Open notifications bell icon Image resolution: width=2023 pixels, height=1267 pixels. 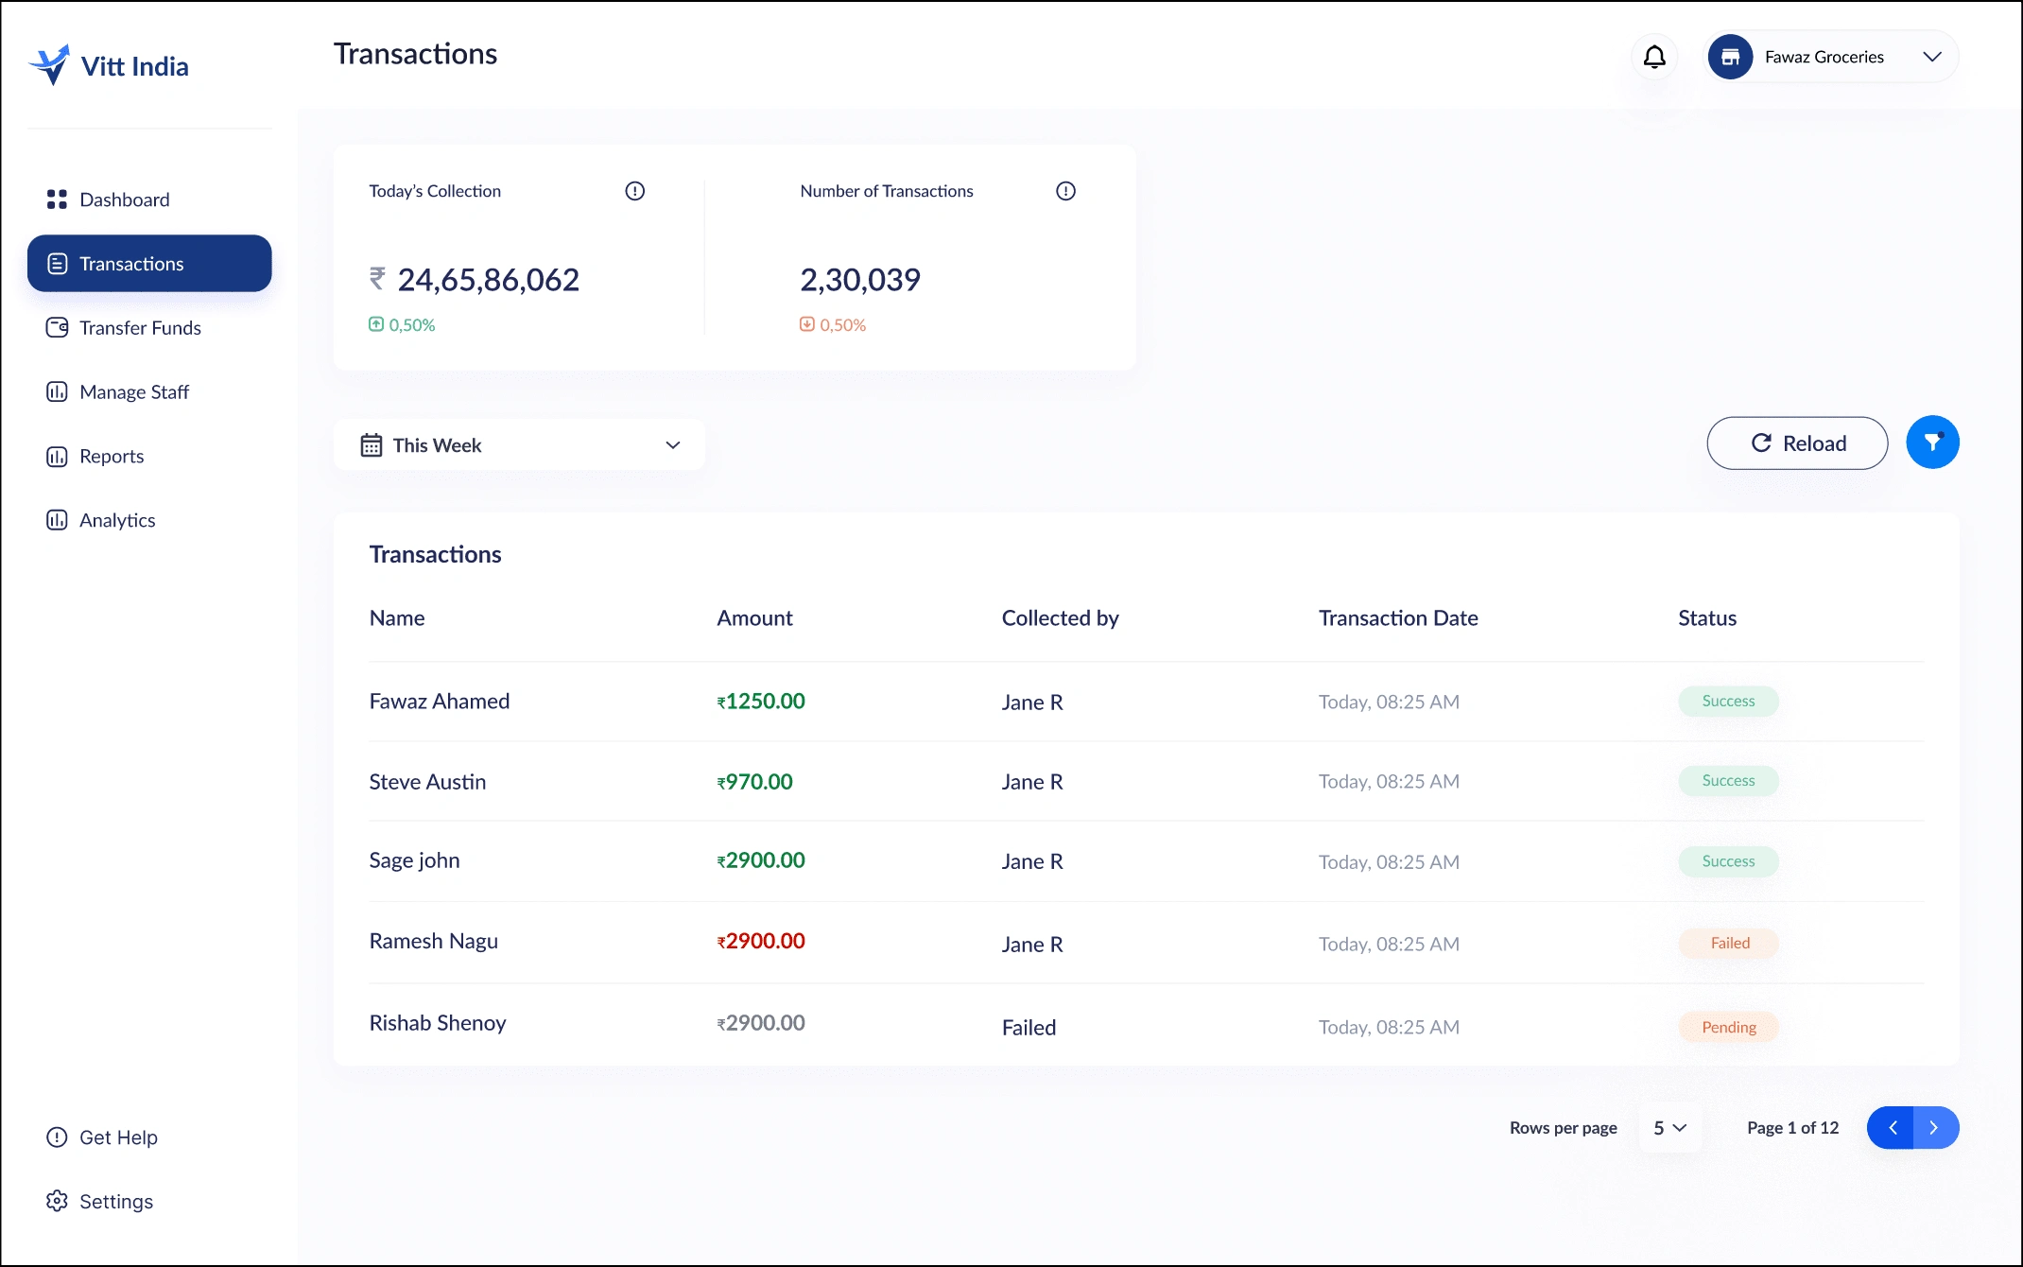coord(1654,57)
